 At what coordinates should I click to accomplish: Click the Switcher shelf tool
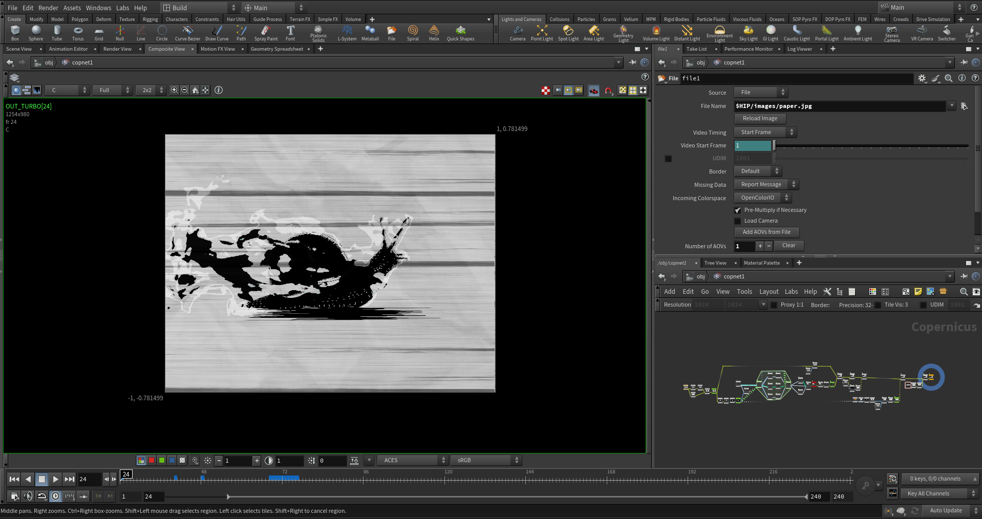(x=947, y=33)
